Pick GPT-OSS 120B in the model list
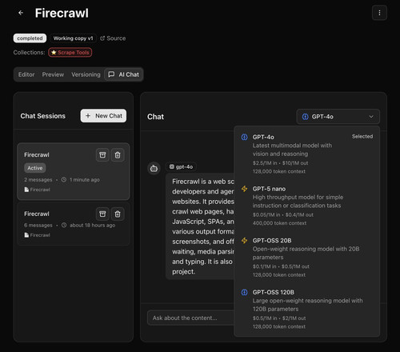The height and width of the screenshot is (352, 400). point(306,309)
